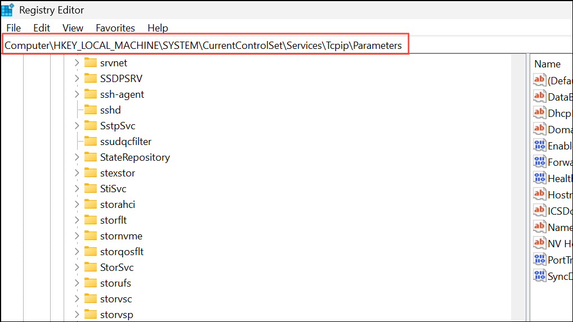Open the Favorites menu
The width and height of the screenshot is (573, 322).
(x=115, y=28)
